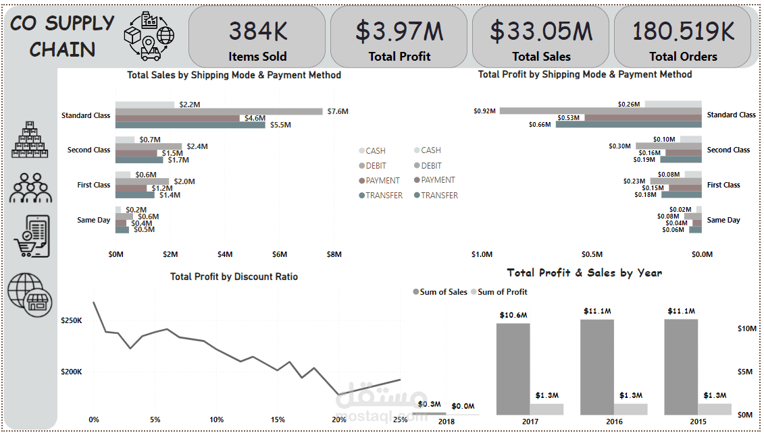Open the customers people group icon

[x=30, y=187]
